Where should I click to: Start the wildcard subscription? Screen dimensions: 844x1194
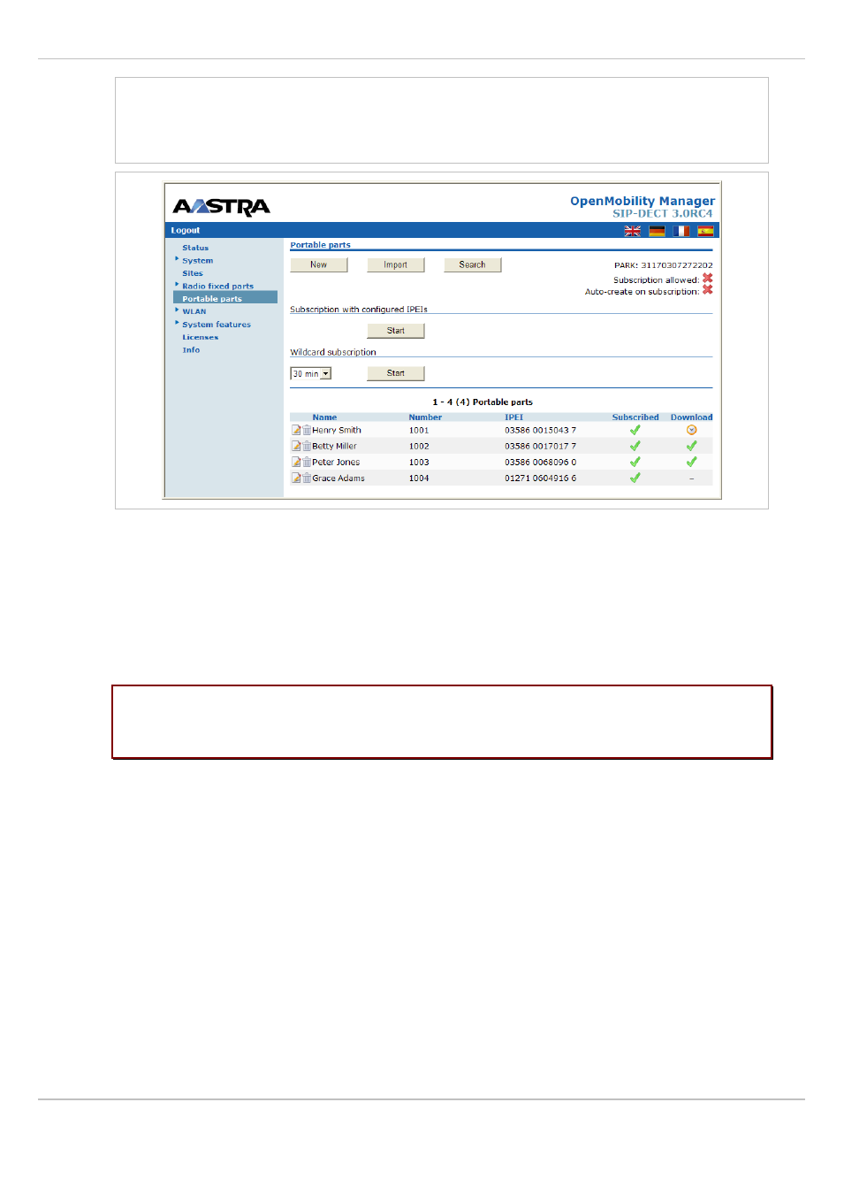tap(396, 373)
